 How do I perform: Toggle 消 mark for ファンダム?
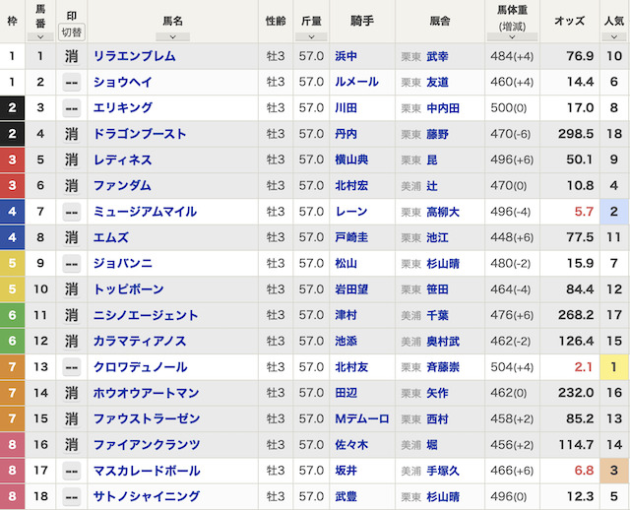click(72, 186)
